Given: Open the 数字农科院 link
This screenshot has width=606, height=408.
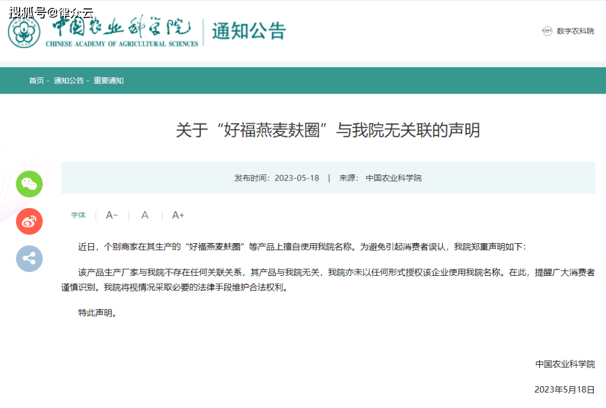Looking at the screenshot, I should [x=575, y=31].
